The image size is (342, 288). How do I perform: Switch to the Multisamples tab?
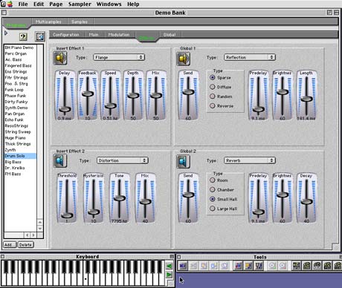(48, 22)
